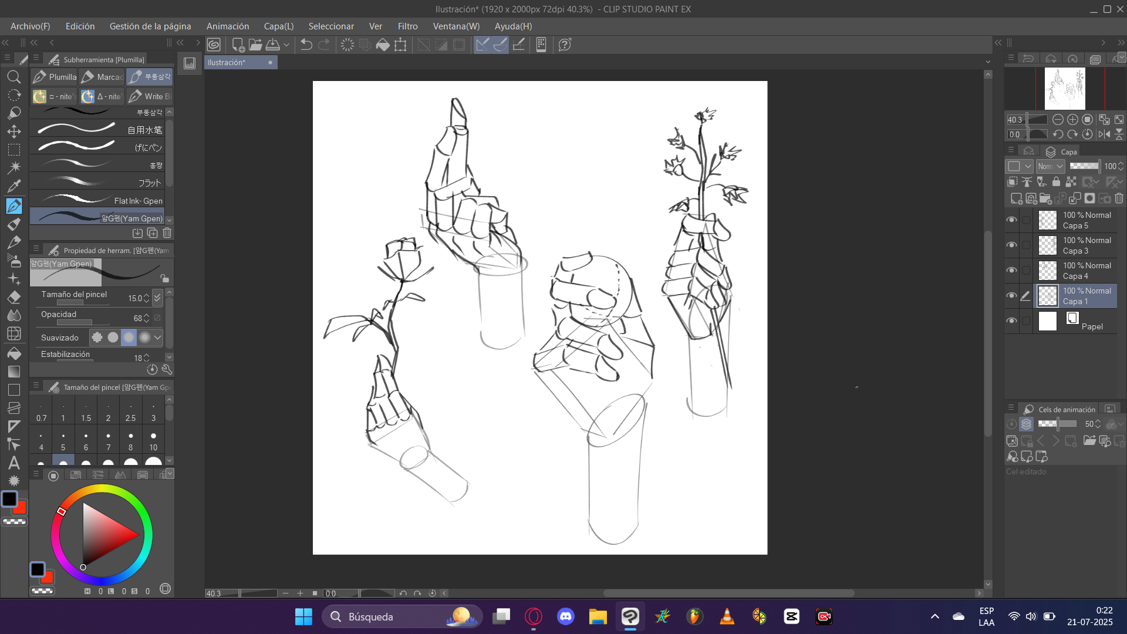
Task: Expand the Suavizado options dropdown
Action: point(157,338)
